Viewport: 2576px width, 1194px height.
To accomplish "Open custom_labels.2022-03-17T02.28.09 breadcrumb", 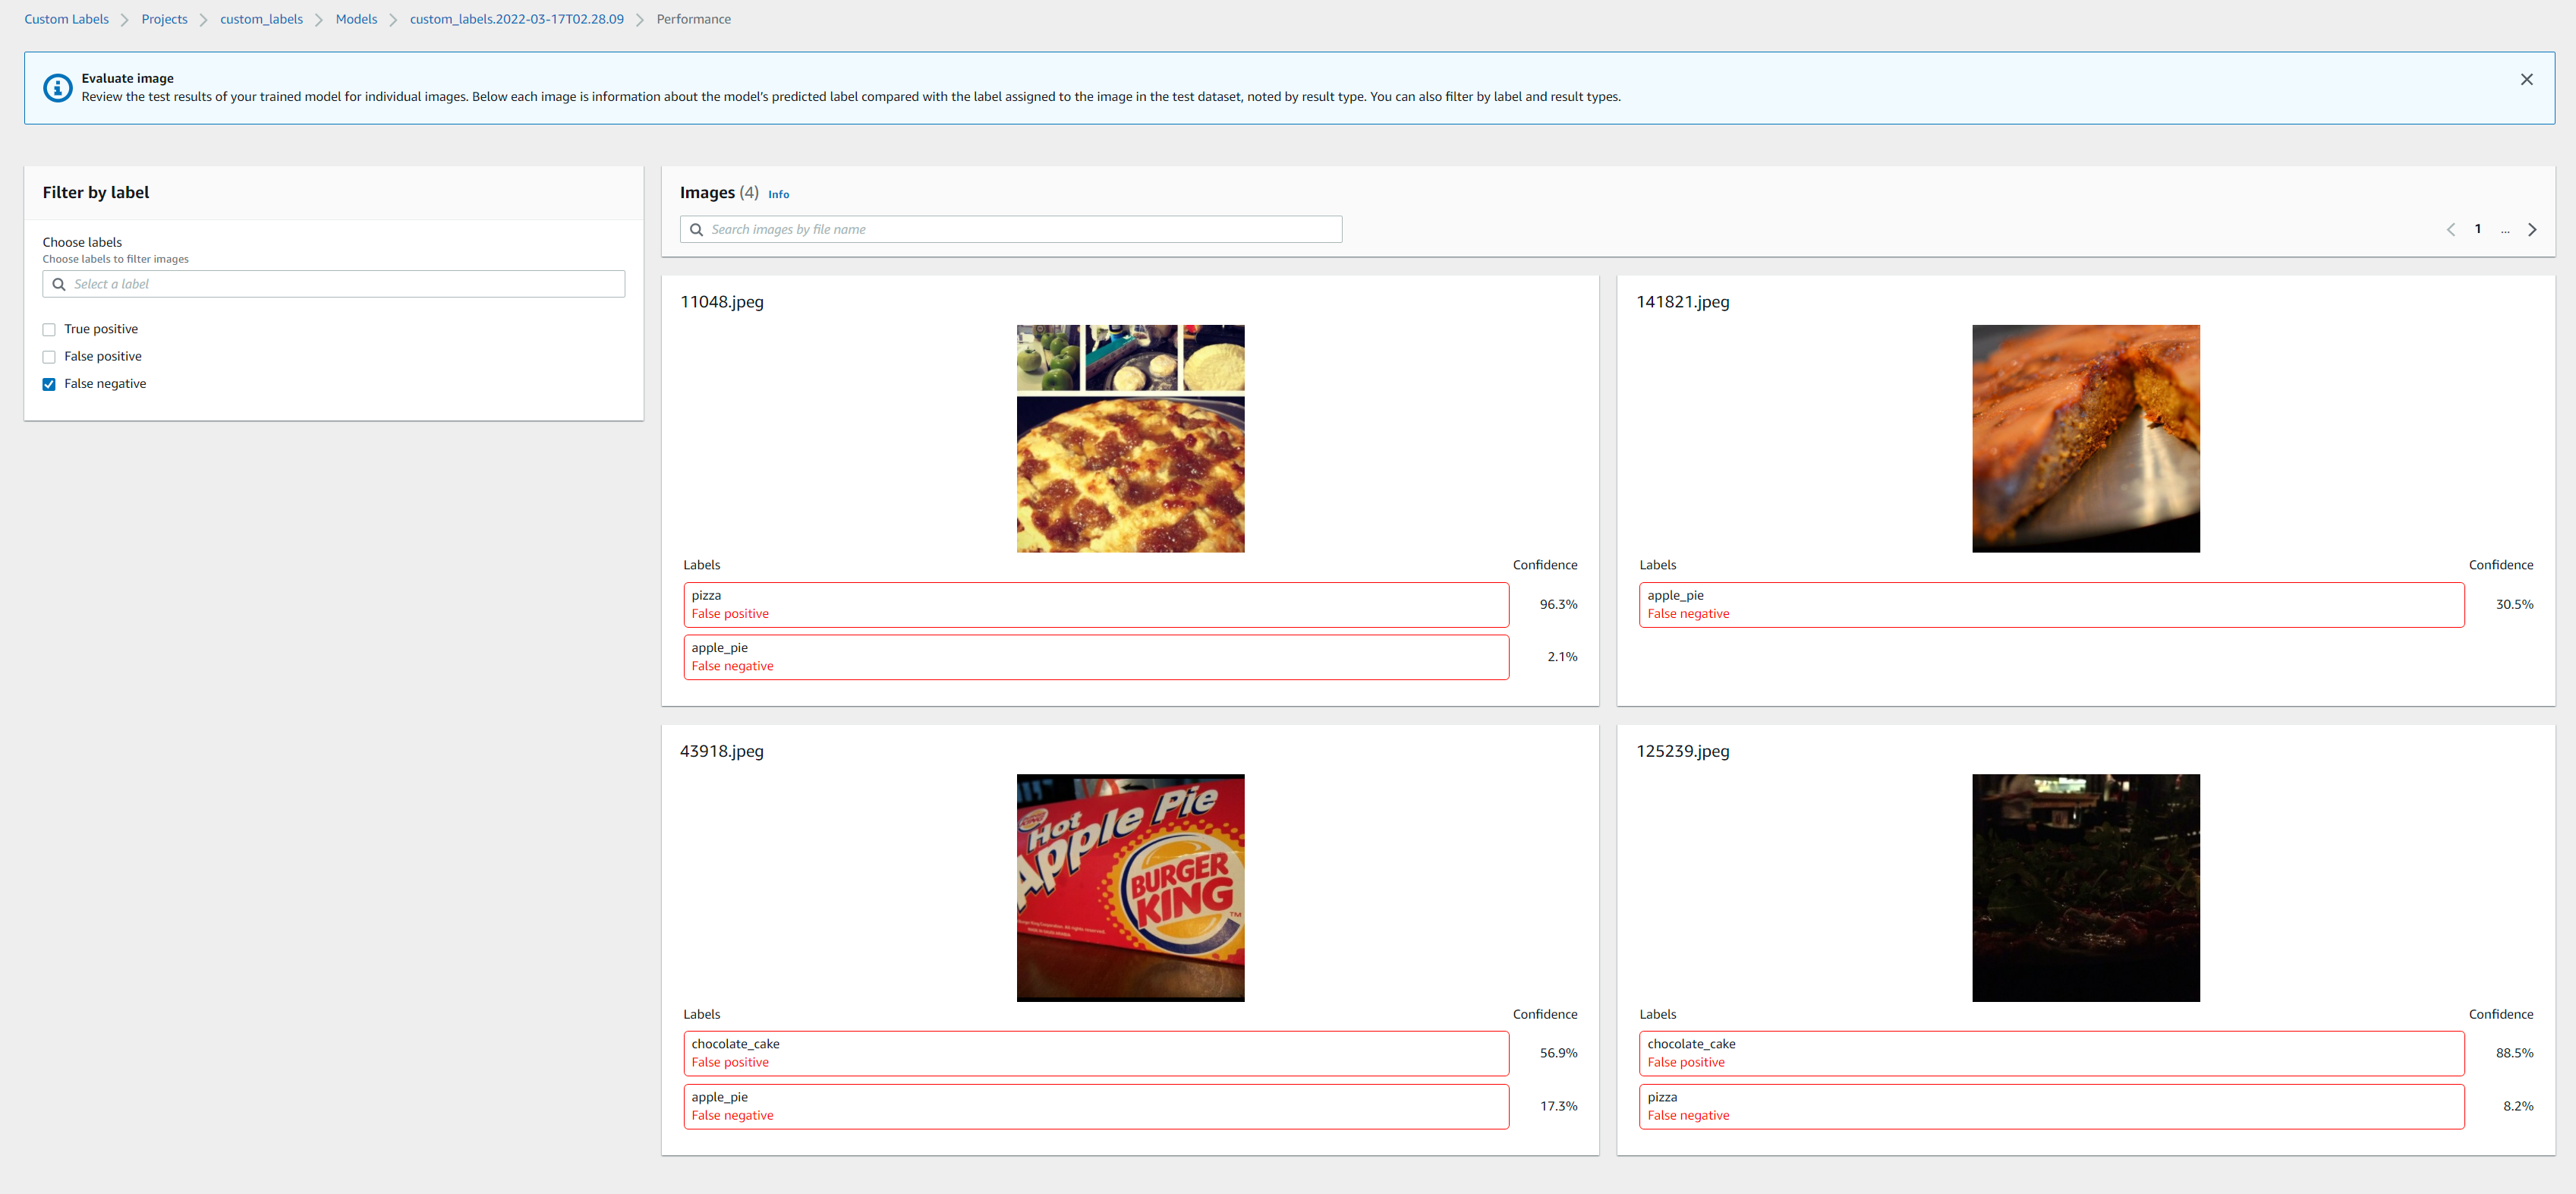I will [x=516, y=19].
